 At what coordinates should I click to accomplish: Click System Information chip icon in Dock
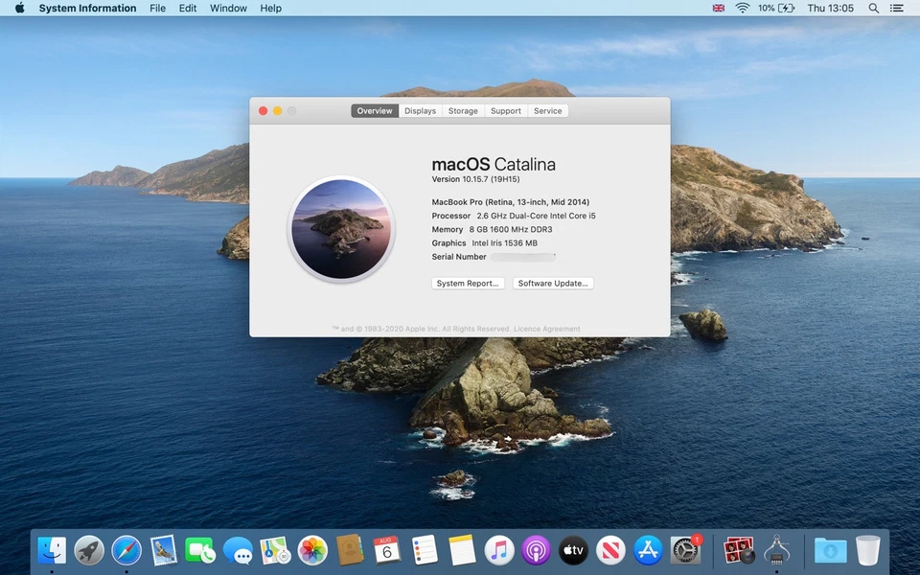point(777,551)
